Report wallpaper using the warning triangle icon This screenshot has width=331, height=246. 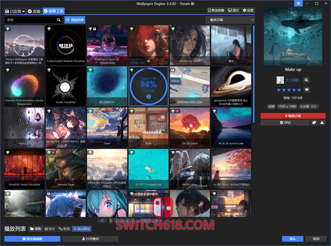tap(322, 123)
